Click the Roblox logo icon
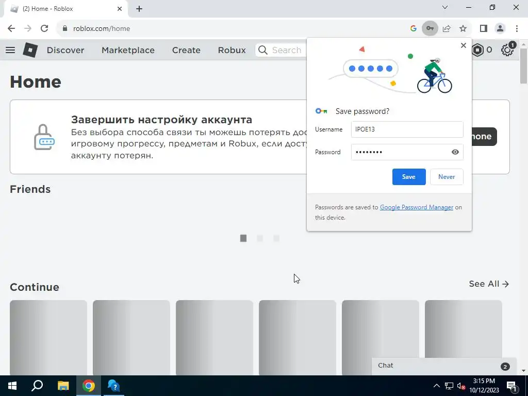The width and height of the screenshot is (528, 396). click(x=30, y=50)
